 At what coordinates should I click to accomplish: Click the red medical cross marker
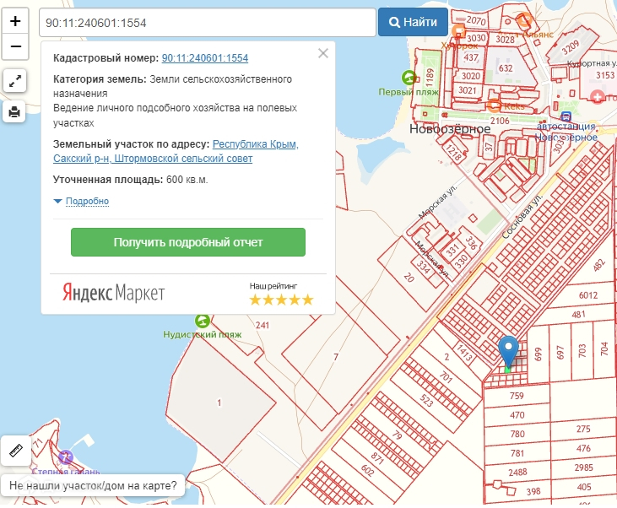(x=598, y=96)
